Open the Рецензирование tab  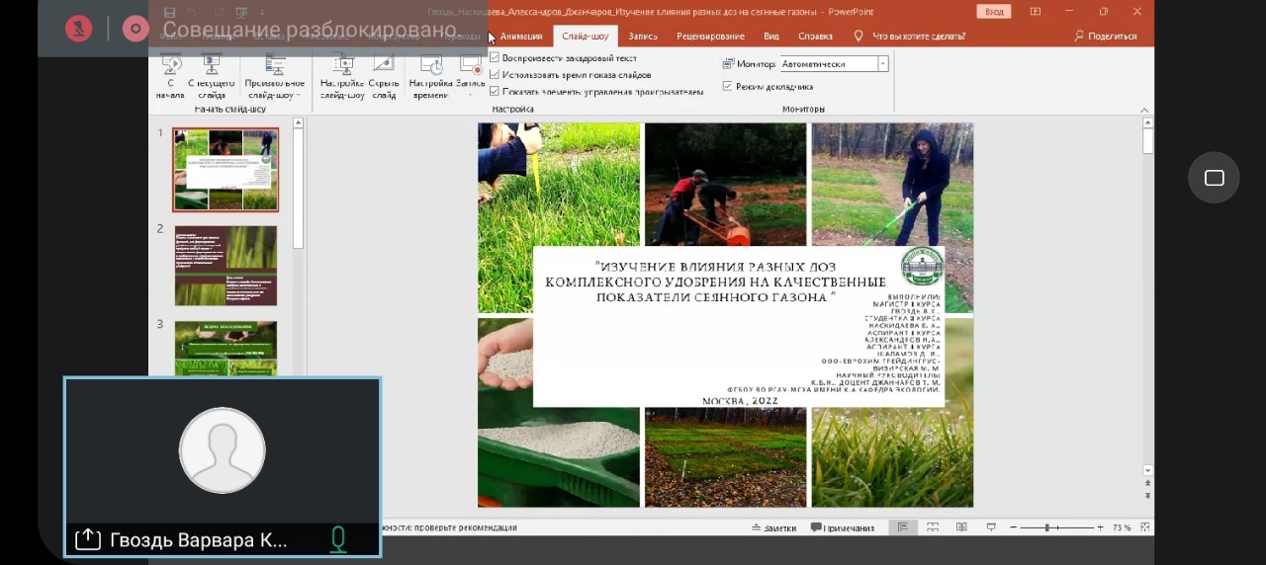(x=710, y=37)
